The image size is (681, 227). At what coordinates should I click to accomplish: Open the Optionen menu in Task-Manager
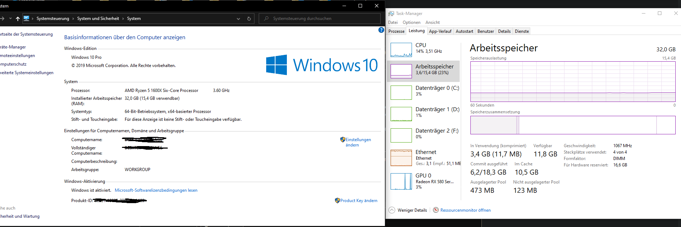[412, 22]
